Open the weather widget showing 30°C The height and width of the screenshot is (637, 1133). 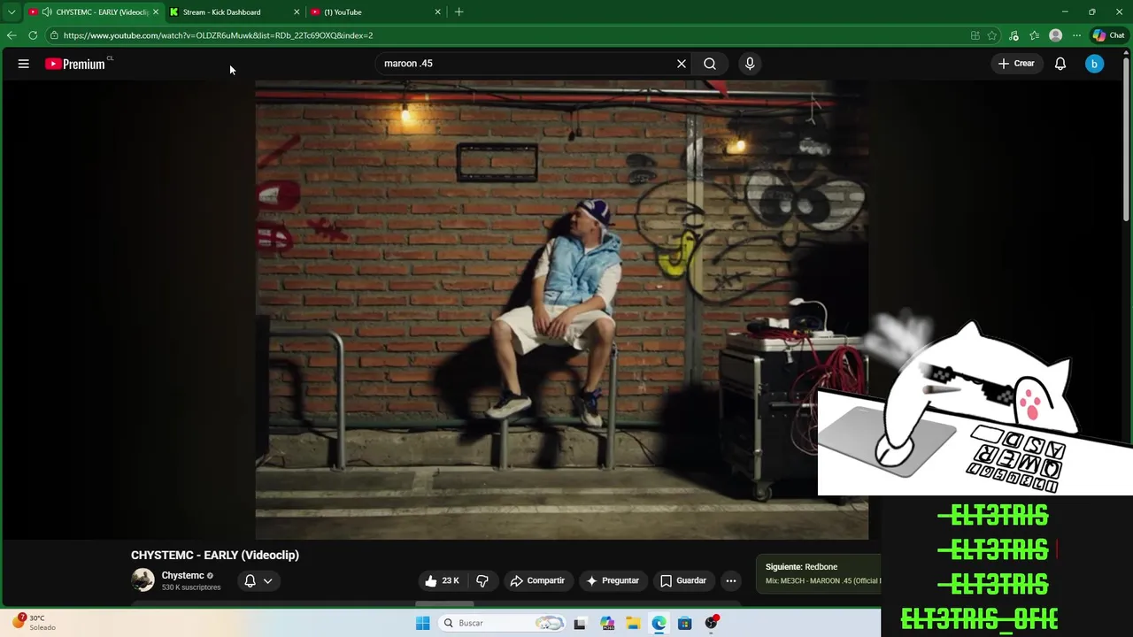[x=34, y=622]
